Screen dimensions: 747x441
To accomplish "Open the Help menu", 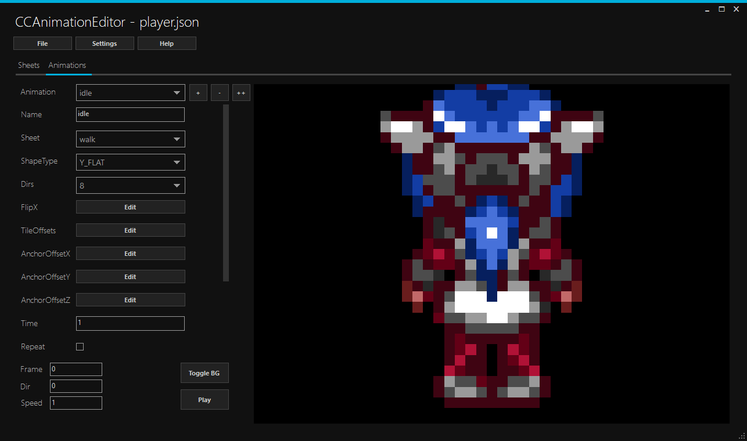I will [167, 44].
